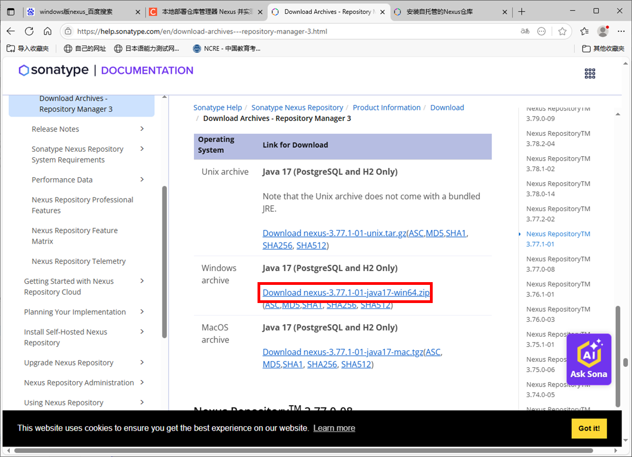Go to browser home page icon
This screenshot has height=457, width=632.
48,31
